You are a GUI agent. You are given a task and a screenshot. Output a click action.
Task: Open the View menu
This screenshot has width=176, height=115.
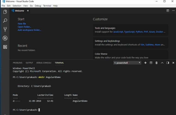click(25, 6)
